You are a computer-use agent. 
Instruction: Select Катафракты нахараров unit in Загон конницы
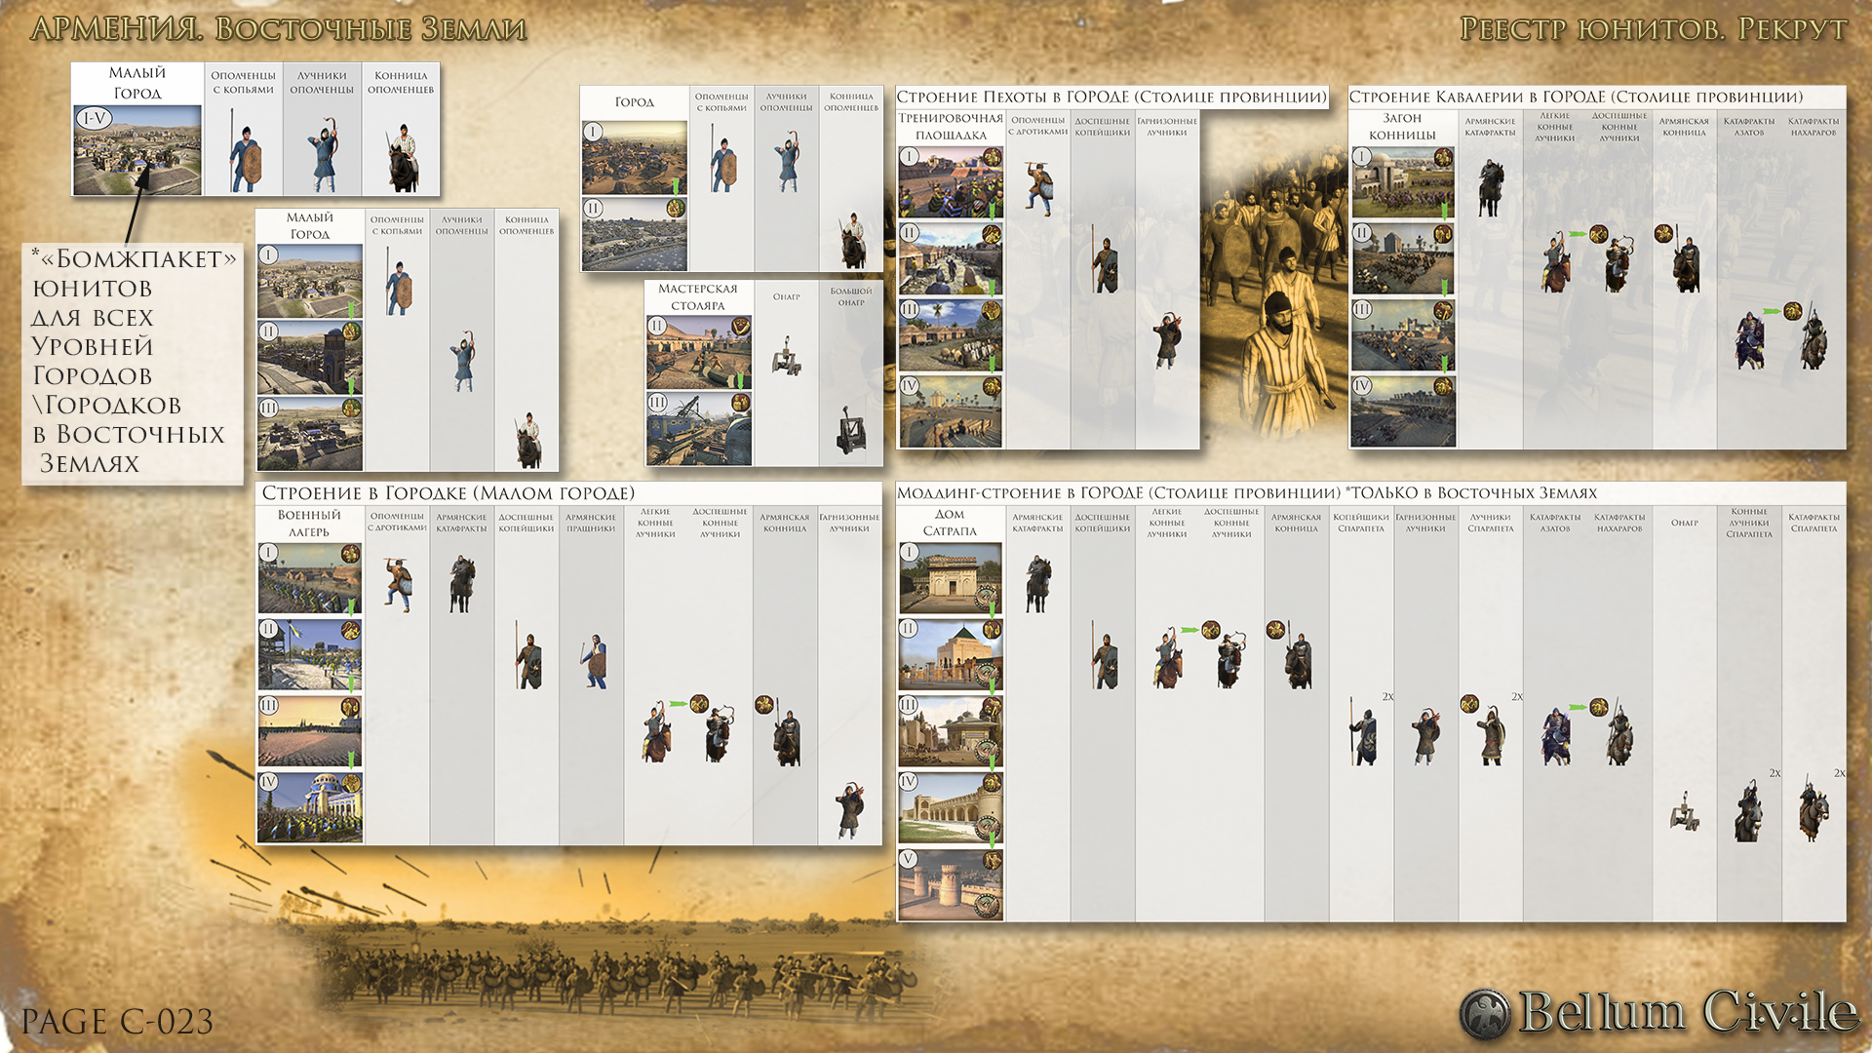1813,337
